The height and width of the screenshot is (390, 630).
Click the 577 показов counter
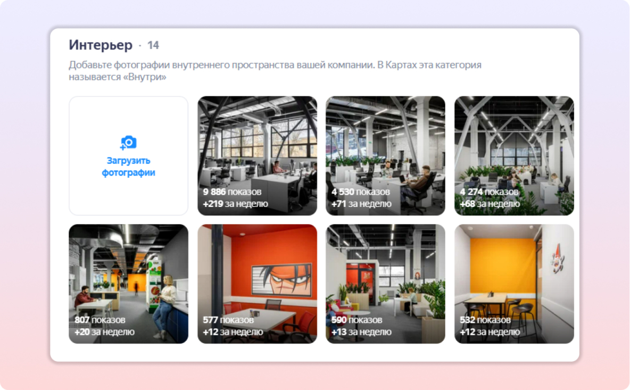(x=228, y=320)
